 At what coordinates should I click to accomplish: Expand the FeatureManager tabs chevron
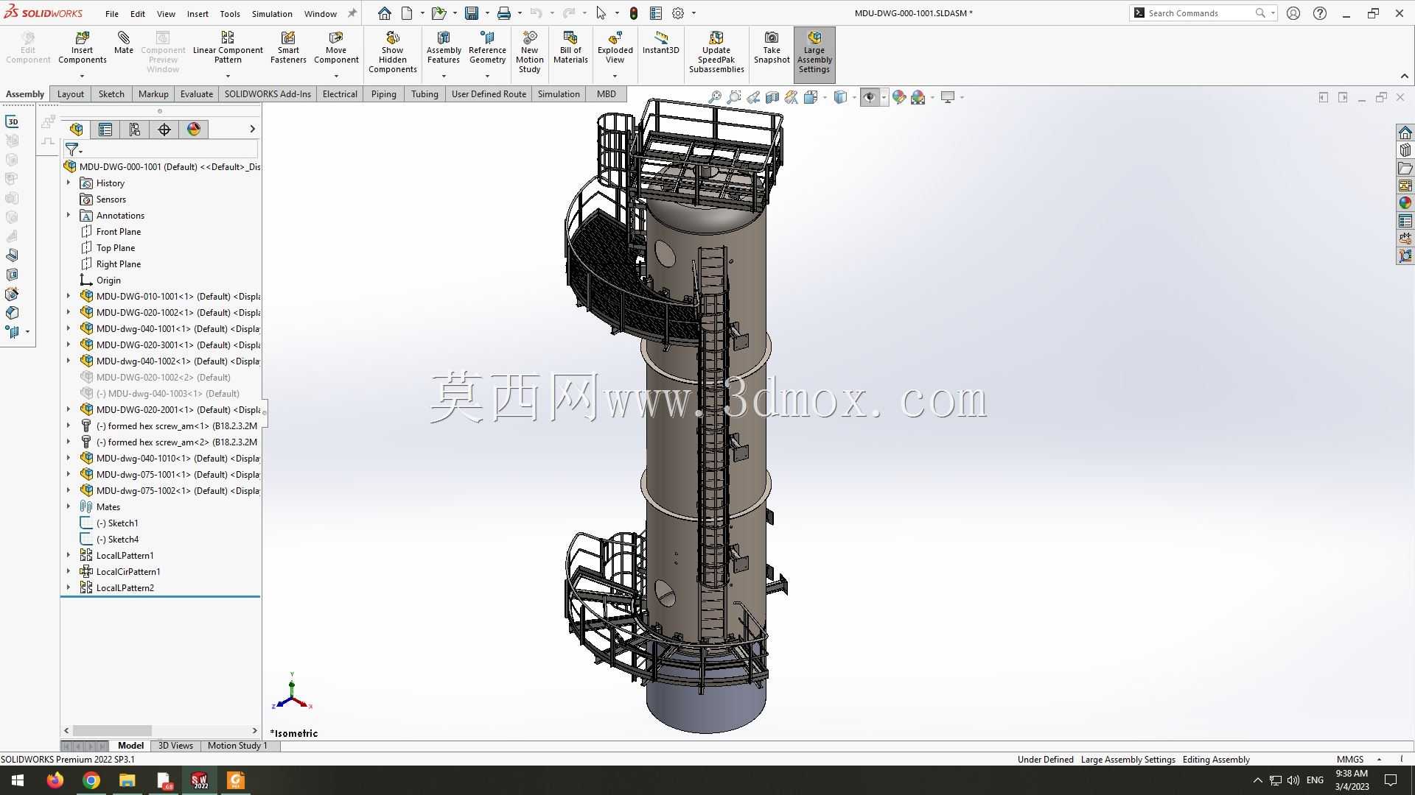tap(252, 129)
